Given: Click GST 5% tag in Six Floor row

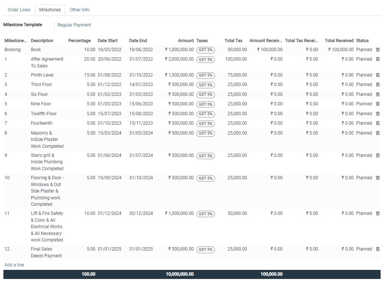Looking at the screenshot, I should [205, 95].
